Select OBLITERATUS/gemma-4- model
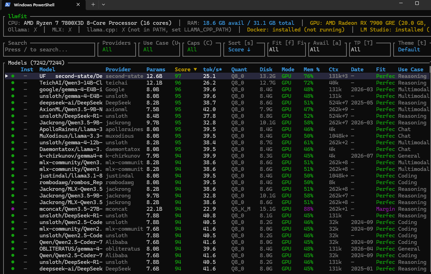 pyautogui.click(x=71, y=249)
